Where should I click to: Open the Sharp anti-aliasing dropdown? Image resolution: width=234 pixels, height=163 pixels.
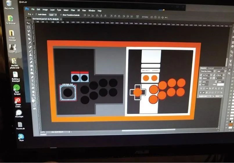[219, 96]
